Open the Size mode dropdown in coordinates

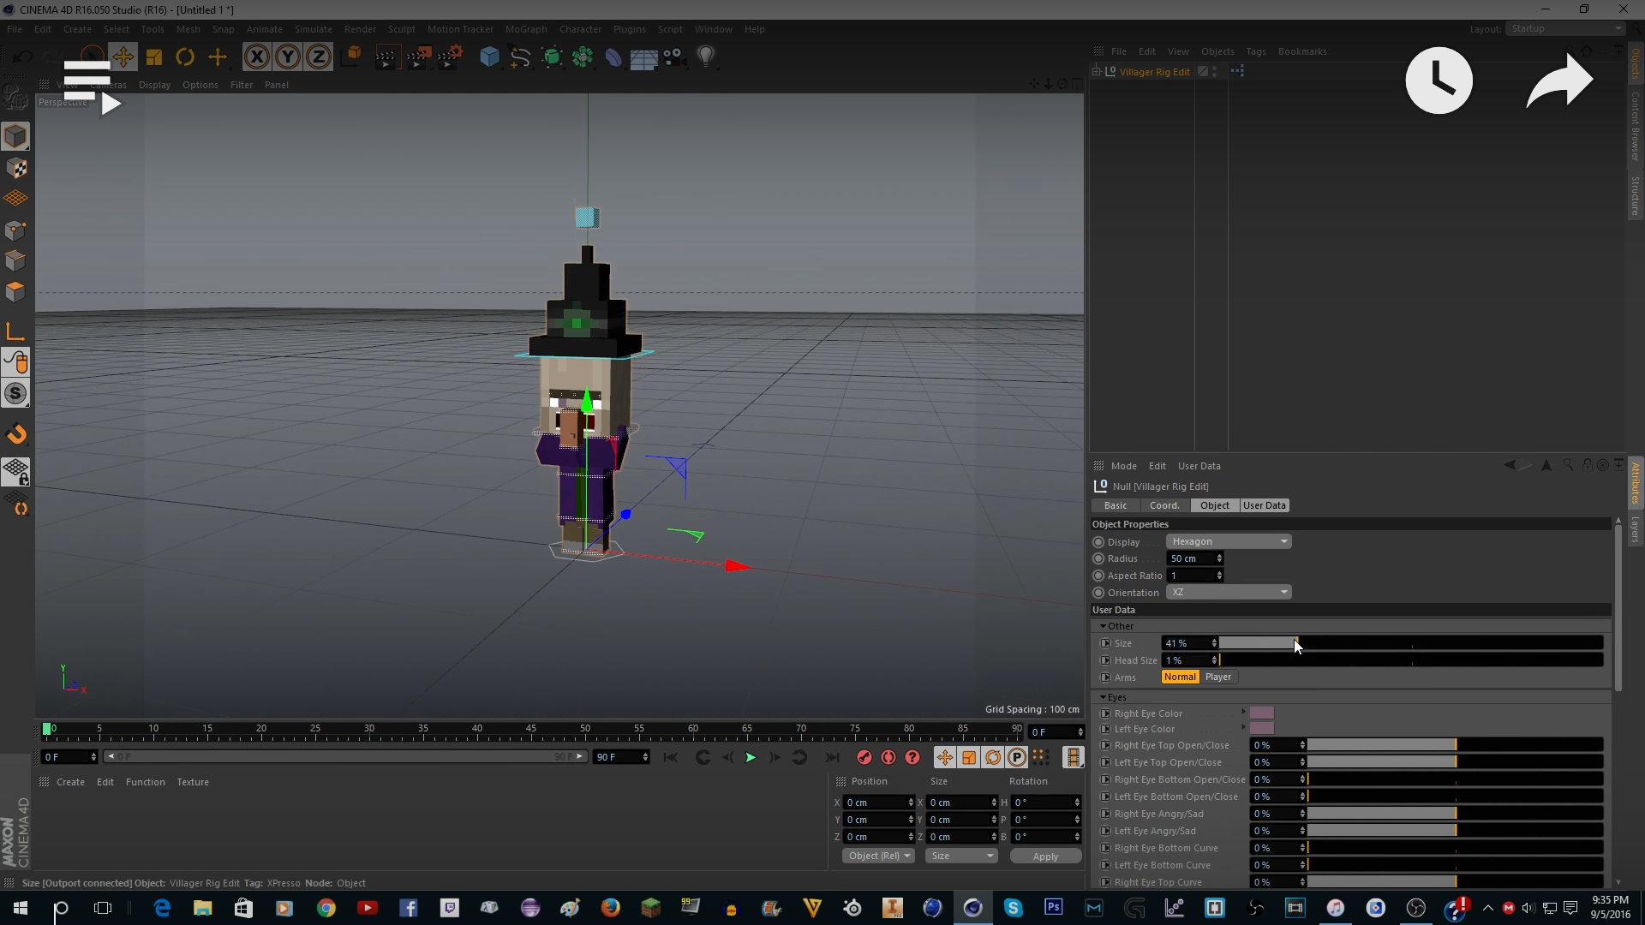962,856
